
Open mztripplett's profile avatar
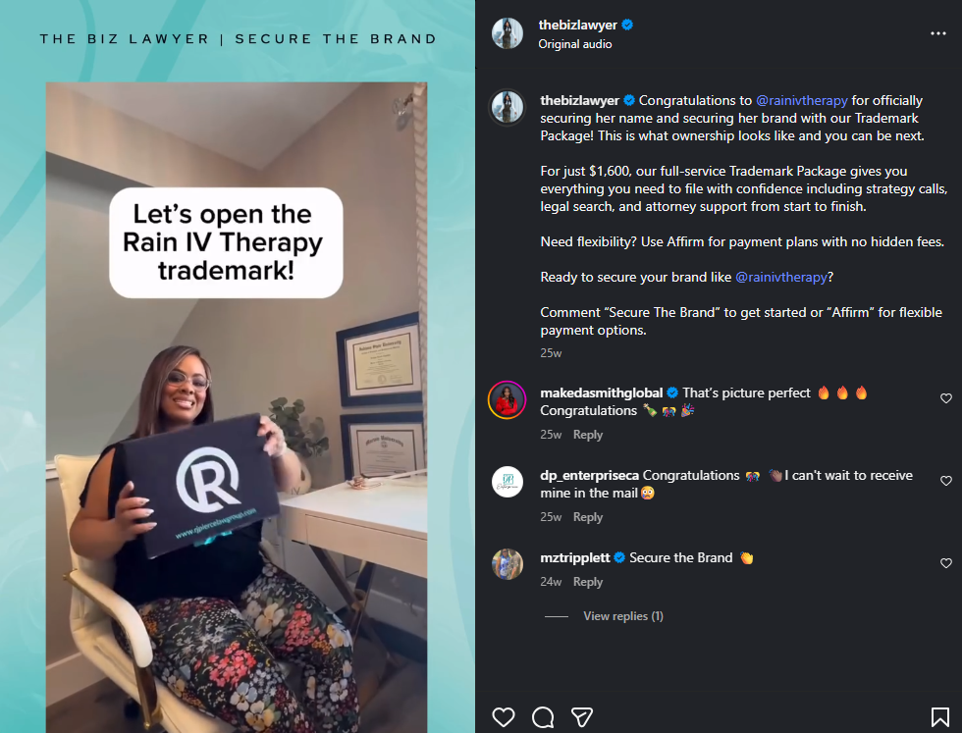pos(508,563)
